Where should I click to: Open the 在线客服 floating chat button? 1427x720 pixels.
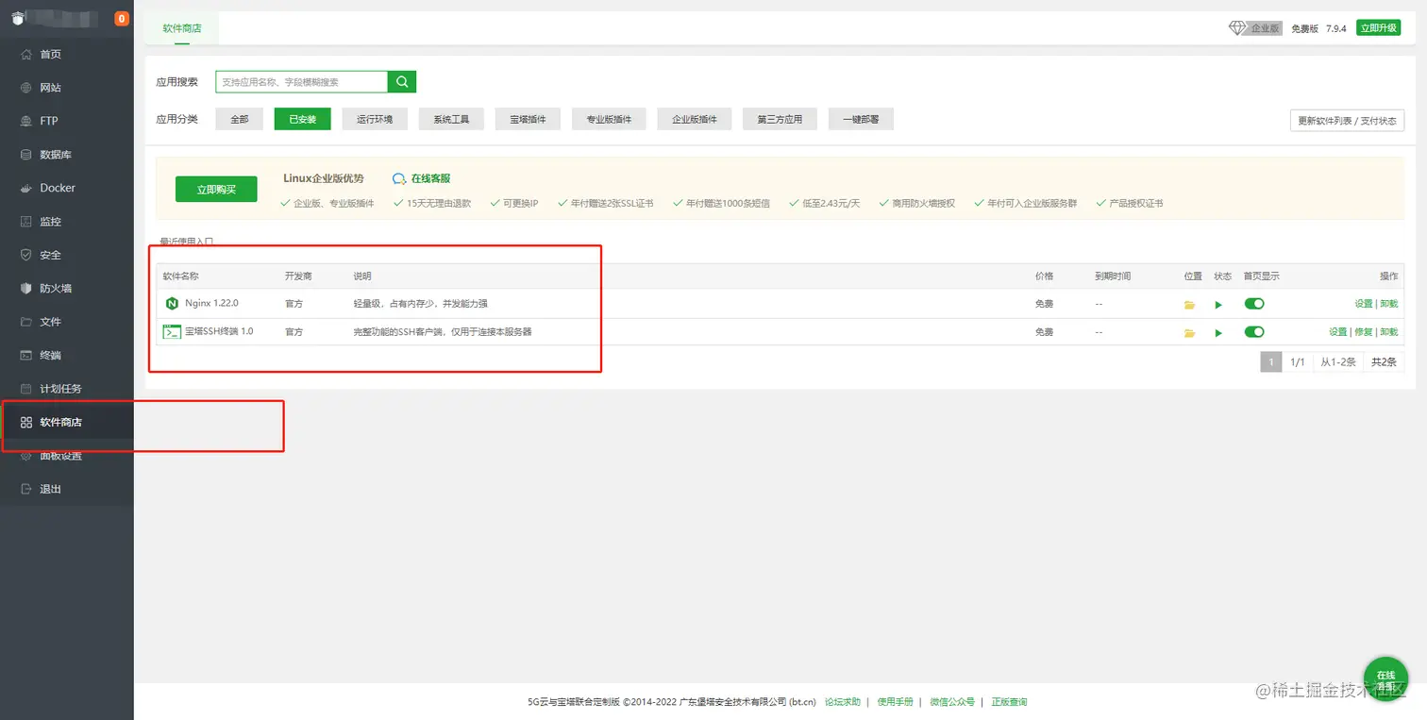1385,678
